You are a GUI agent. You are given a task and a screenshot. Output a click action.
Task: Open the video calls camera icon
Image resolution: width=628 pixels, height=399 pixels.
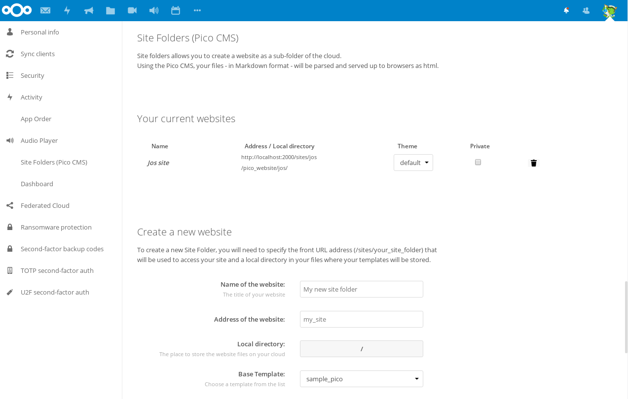132,10
